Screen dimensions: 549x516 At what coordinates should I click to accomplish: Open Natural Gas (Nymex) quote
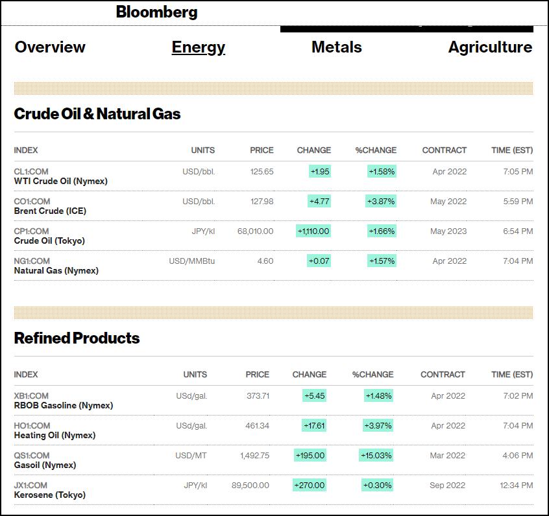56,271
